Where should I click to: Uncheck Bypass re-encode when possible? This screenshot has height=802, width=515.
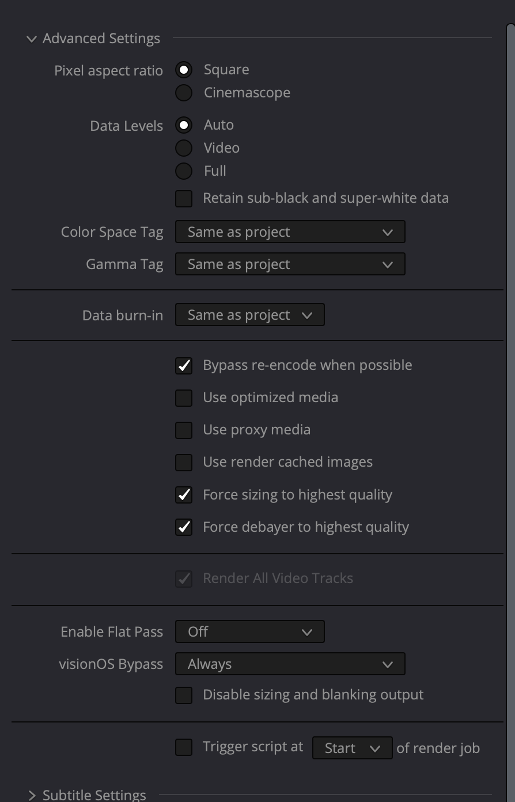(x=184, y=366)
